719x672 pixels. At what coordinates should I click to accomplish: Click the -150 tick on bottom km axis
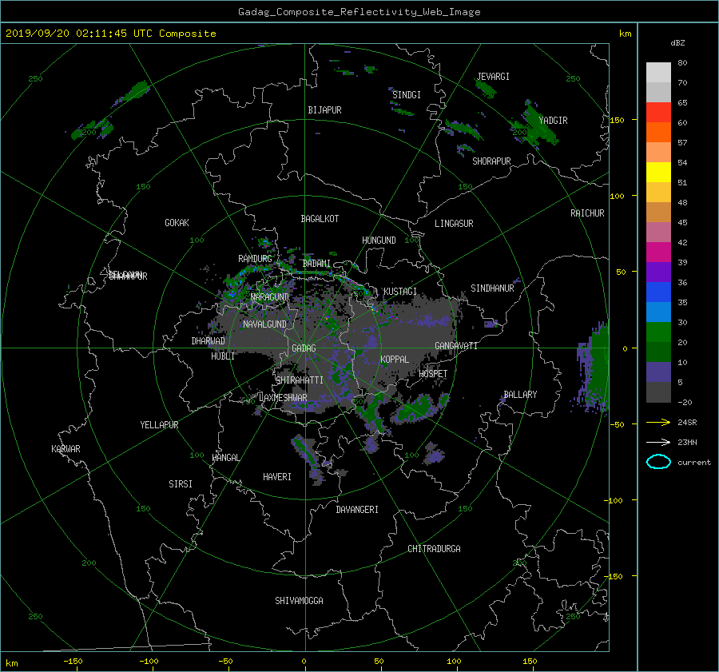coord(73,661)
